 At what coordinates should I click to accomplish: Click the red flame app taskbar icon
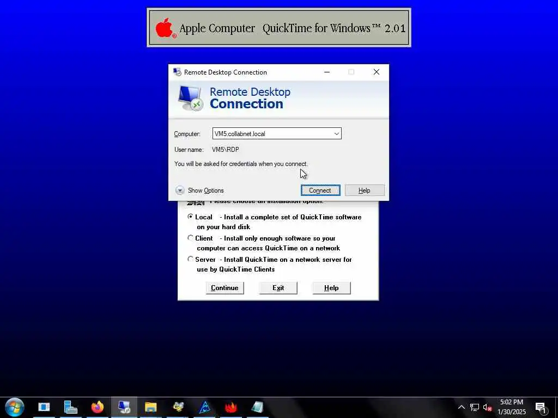231,407
